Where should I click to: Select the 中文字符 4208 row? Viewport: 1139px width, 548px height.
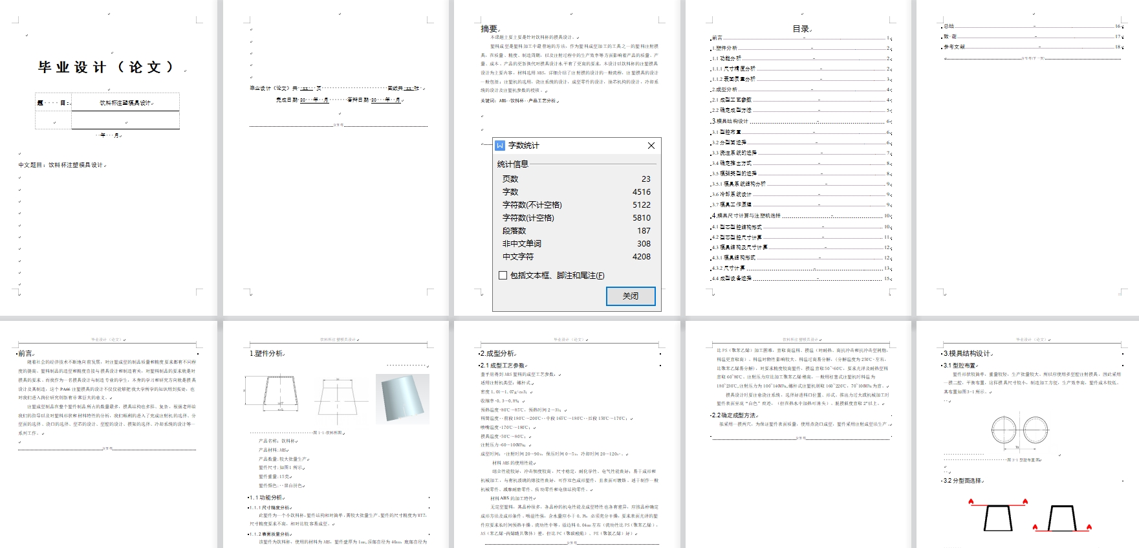[576, 257]
